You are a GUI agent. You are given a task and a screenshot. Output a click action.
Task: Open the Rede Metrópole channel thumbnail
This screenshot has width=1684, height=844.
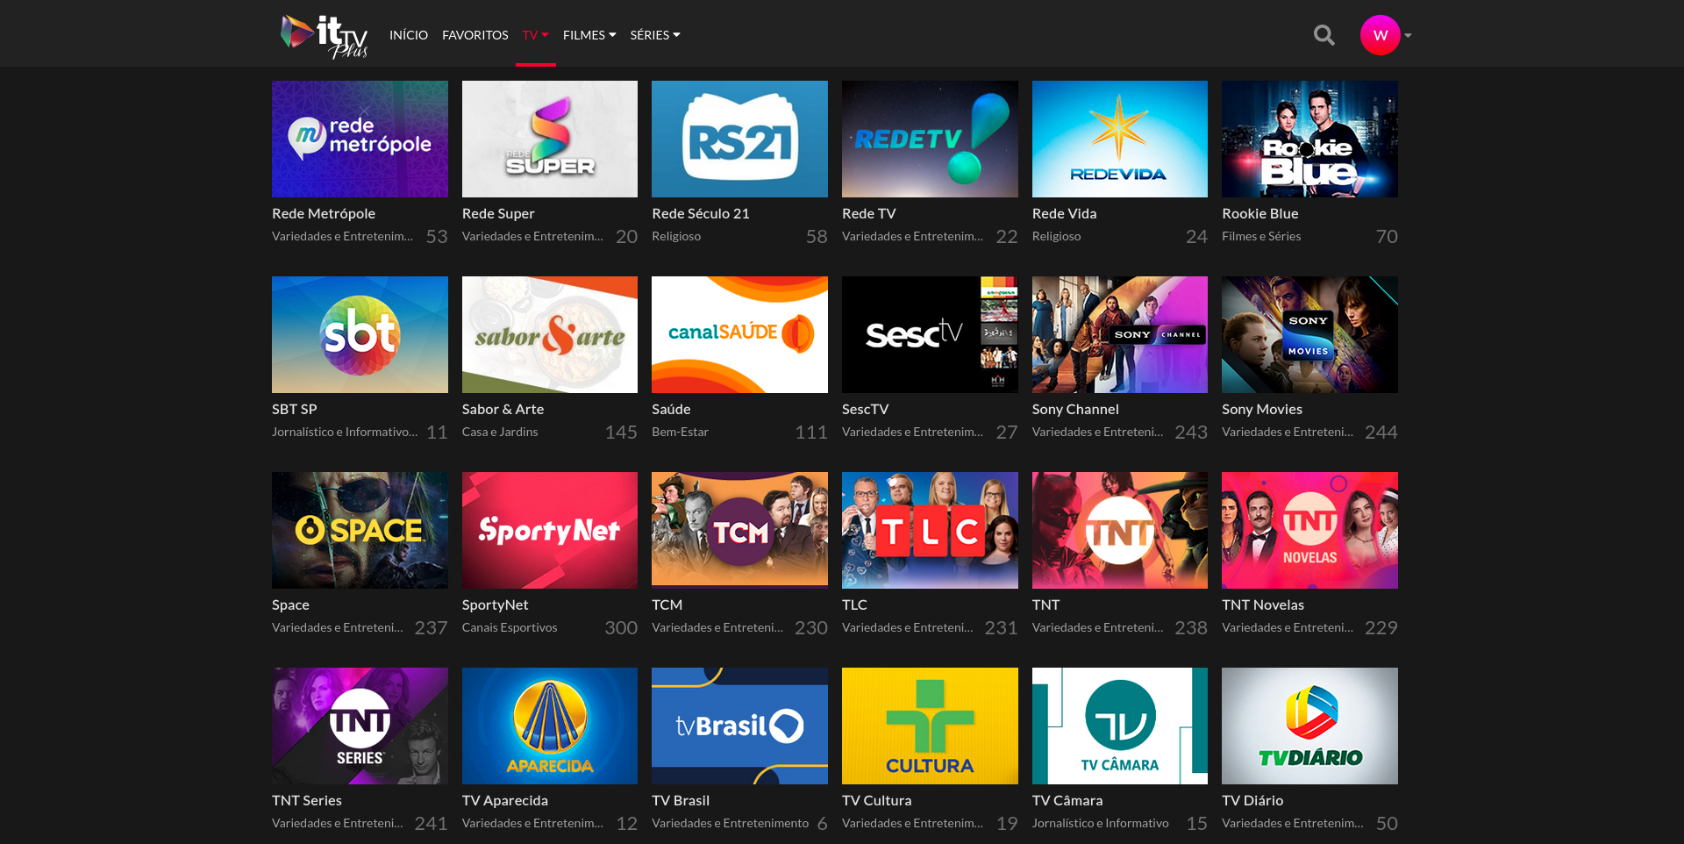(x=360, y=139)
